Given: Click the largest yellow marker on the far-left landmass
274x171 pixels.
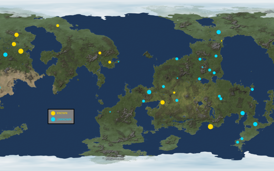Looking at the screenshot, I should click(x=21, y=51).
